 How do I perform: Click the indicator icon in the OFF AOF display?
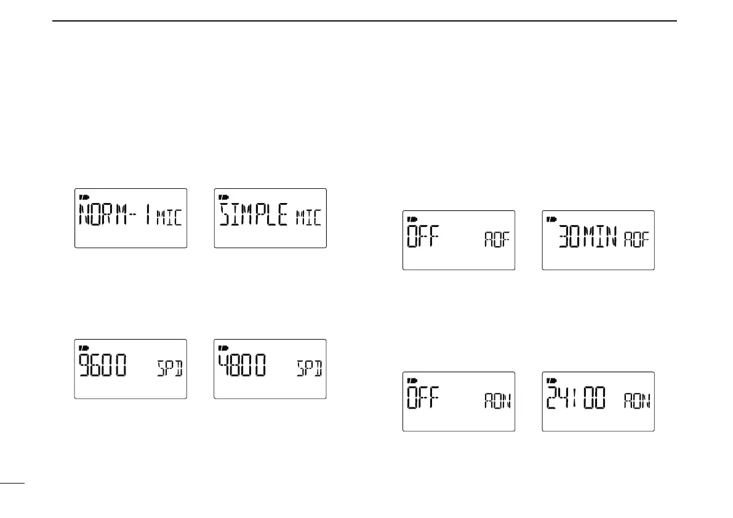(412, 219)
